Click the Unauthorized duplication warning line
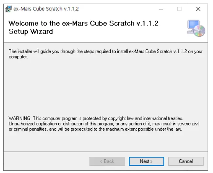 click(104, 124)
